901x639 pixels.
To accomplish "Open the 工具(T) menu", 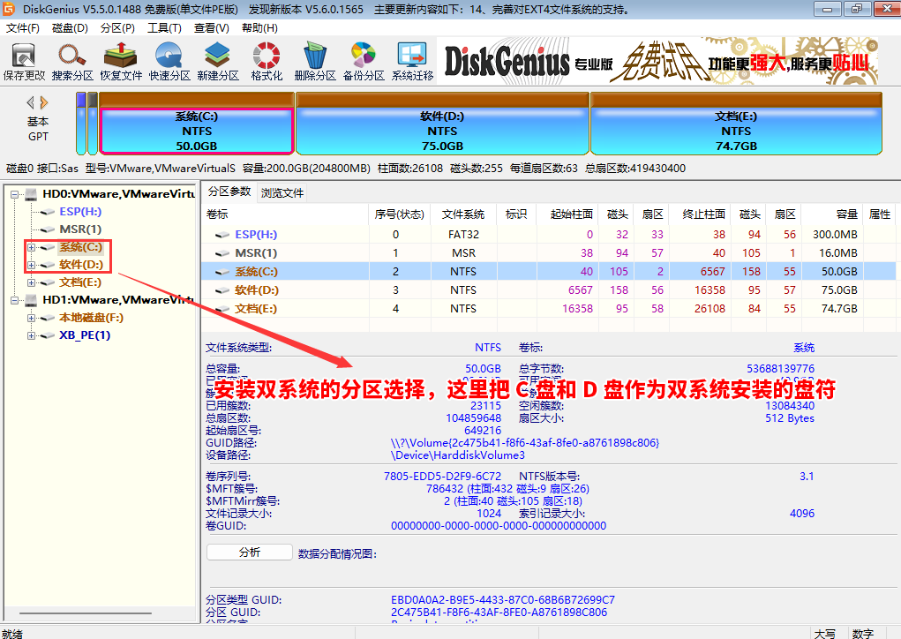I will pos(164,28).
